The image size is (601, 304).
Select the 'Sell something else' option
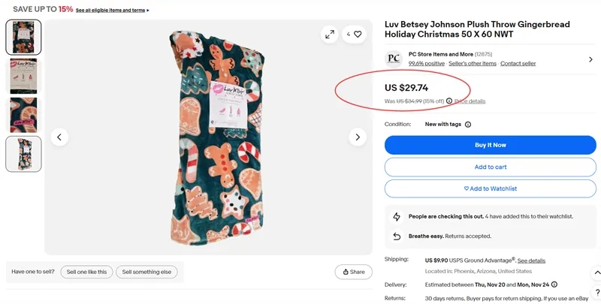pos(146,272)
